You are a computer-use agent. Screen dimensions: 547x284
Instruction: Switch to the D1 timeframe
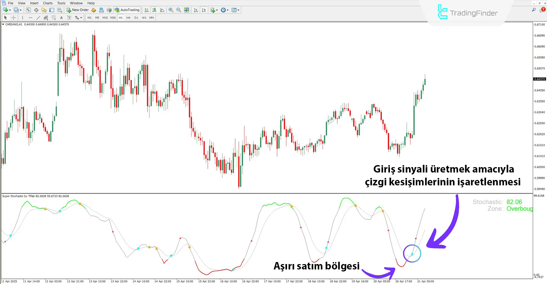pyautogui.click(x=136, y=17)
